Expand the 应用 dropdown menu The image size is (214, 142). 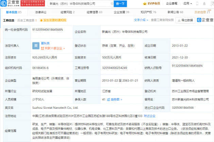[188, 3]
